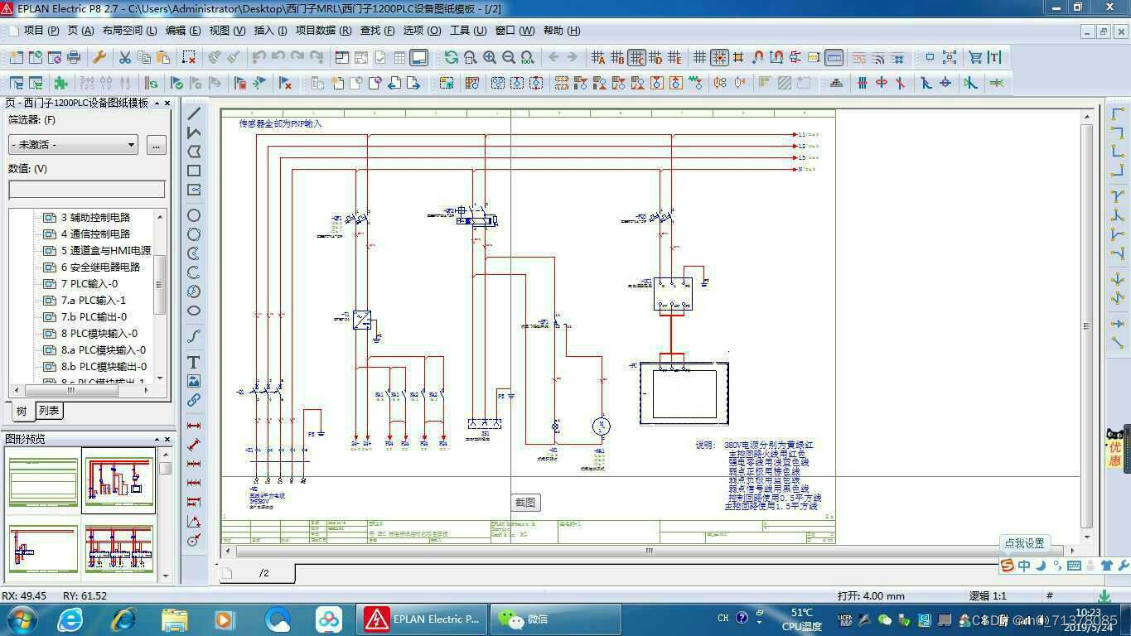
Task: Open the 项目数据 (R) menu
Action: coord(323,31)
